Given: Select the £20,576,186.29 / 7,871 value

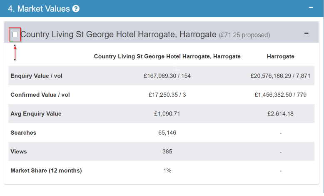Looking at the screenshot, I should (280, 76).
